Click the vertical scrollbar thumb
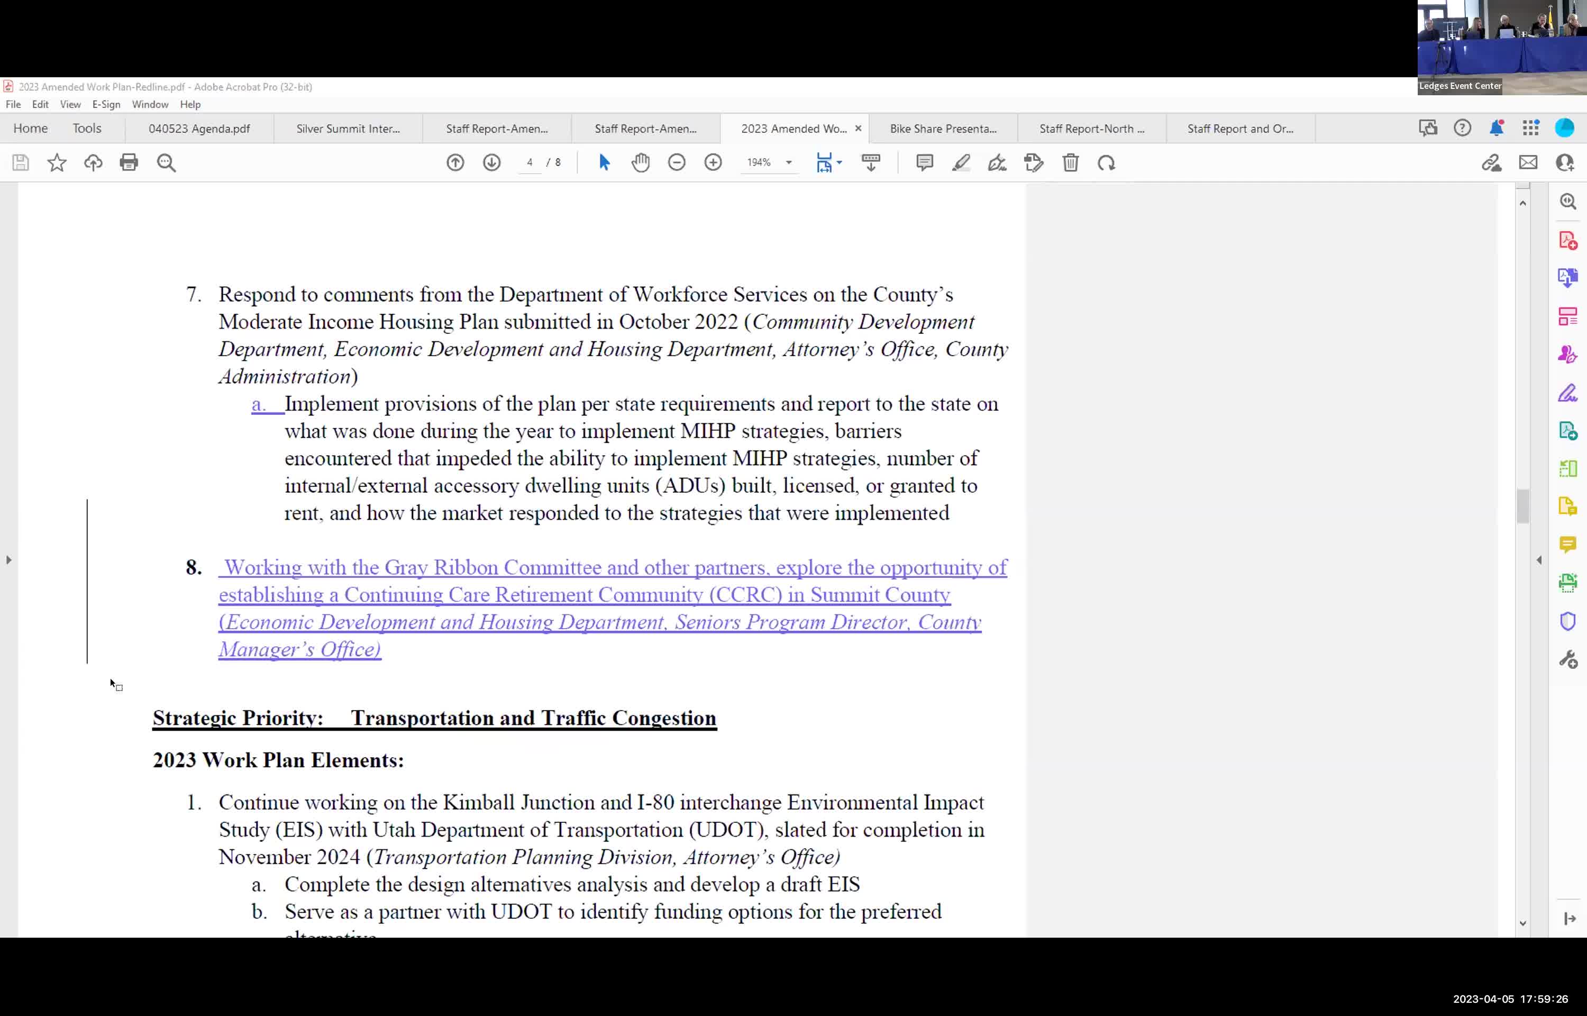The height and width of the screenshot is (1016, 1587). click(1522, 506)
